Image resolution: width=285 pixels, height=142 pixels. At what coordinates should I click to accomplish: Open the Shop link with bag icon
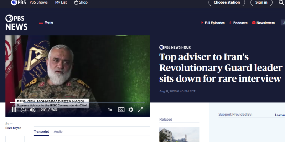tap(81, 2)
